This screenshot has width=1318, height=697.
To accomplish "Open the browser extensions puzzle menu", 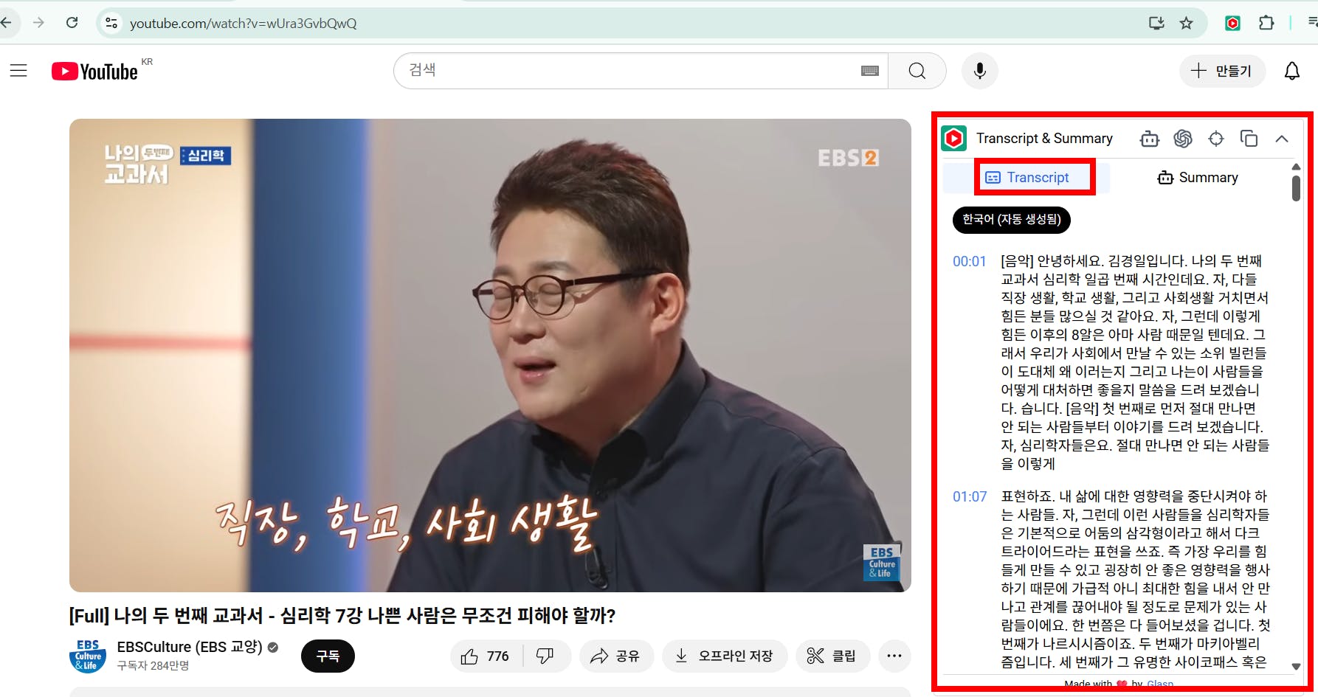I will (x=1266, y=23).
